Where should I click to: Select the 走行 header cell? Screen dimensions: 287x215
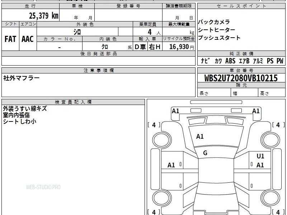click(x=30, y=6)
